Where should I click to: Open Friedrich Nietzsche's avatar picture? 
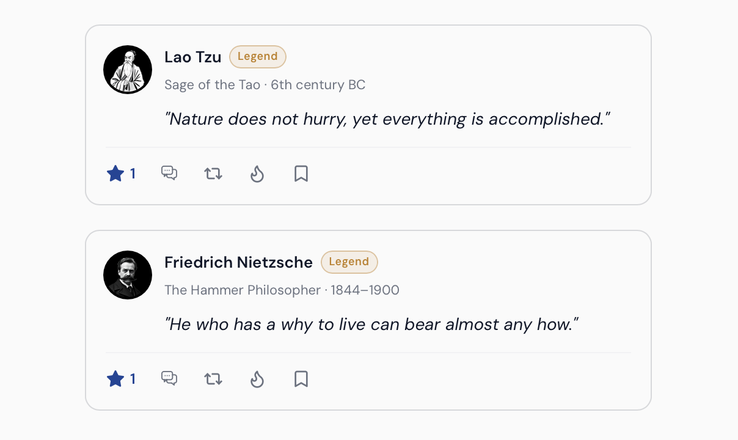coord(128,275)
